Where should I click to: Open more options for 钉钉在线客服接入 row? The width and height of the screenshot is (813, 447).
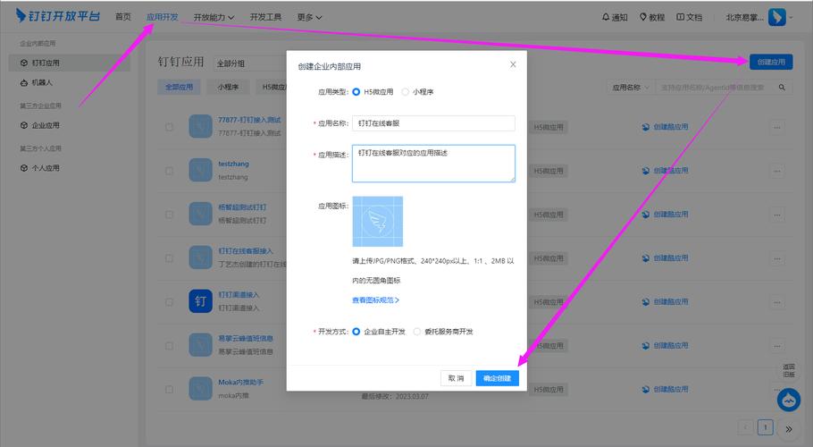pos(776,258)
